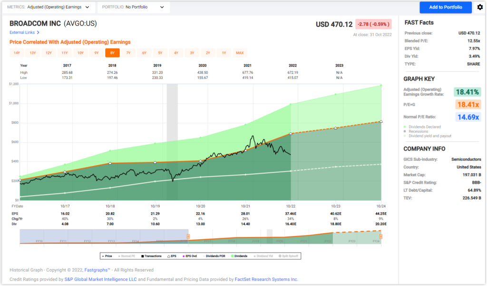Select the 6Y time range
Image resolution: width=487 pixels, height=286 pixels.
click(144, 53)
